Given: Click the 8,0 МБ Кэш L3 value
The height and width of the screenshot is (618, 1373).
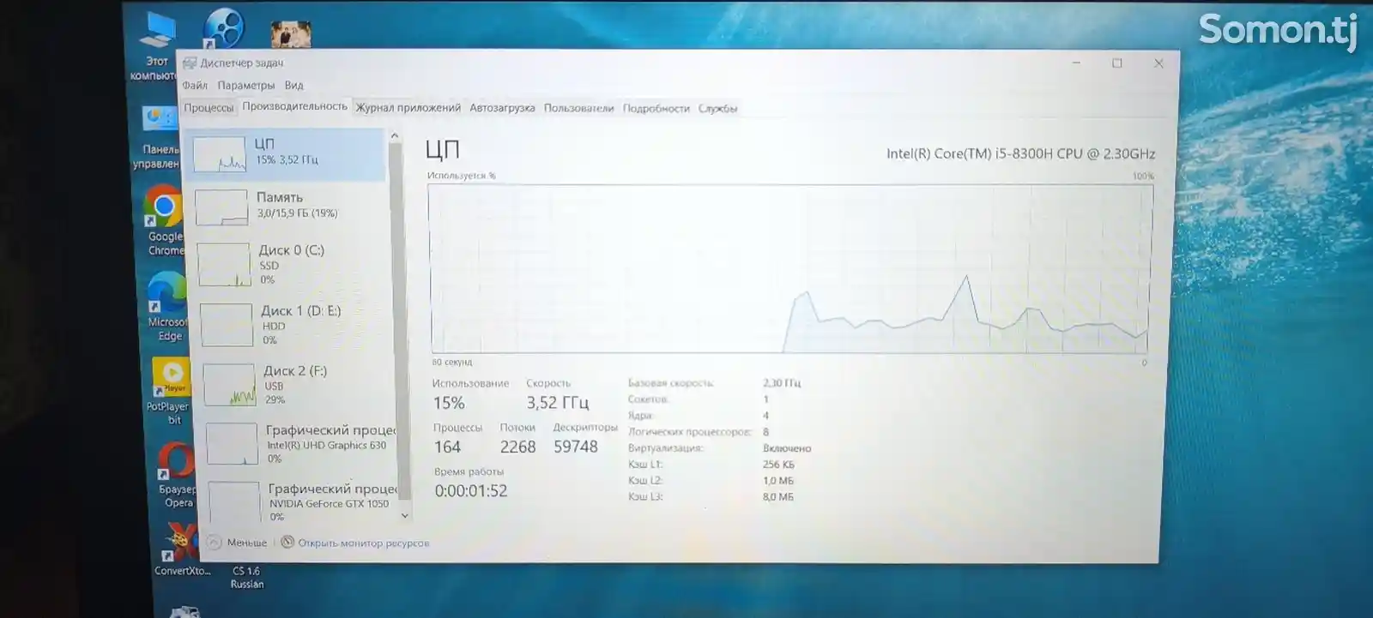Looking at the screenshot, I should [778, 497].
